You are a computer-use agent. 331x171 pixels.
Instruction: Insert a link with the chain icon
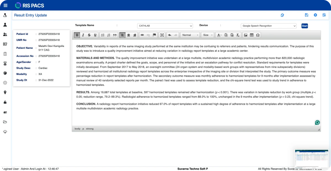(142, 35)
